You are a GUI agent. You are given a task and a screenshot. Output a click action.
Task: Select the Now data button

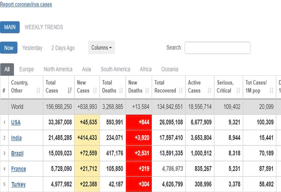(9, 48)
